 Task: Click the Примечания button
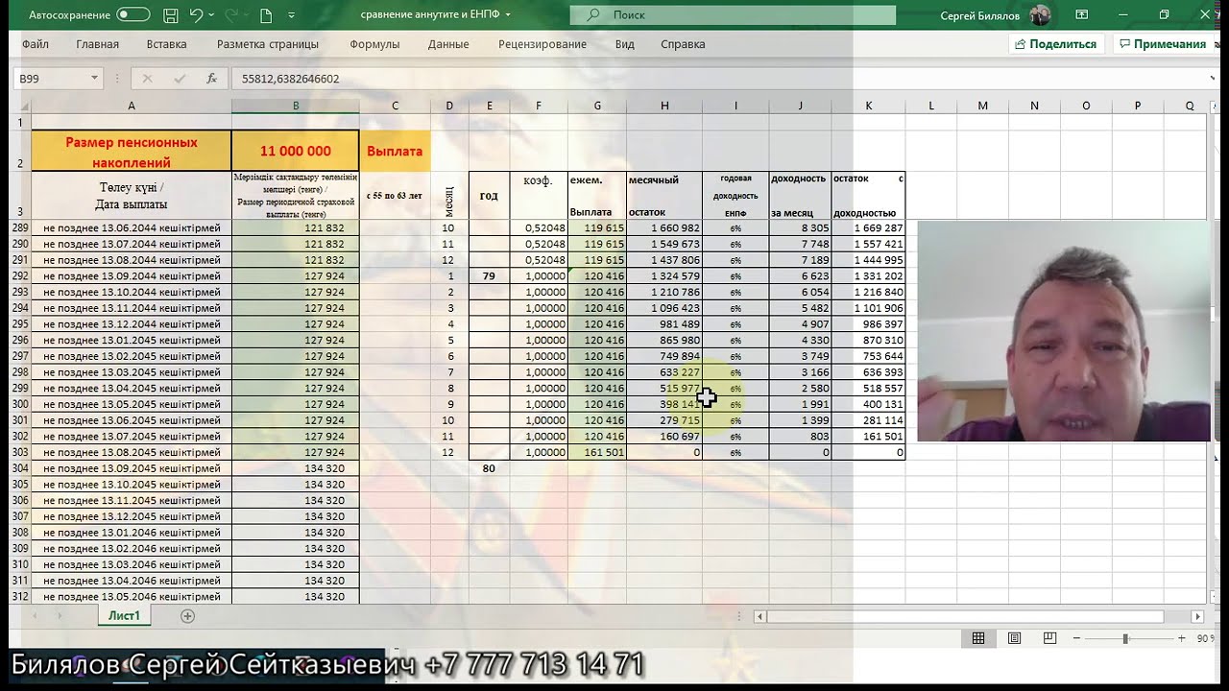click(1162, 44)
